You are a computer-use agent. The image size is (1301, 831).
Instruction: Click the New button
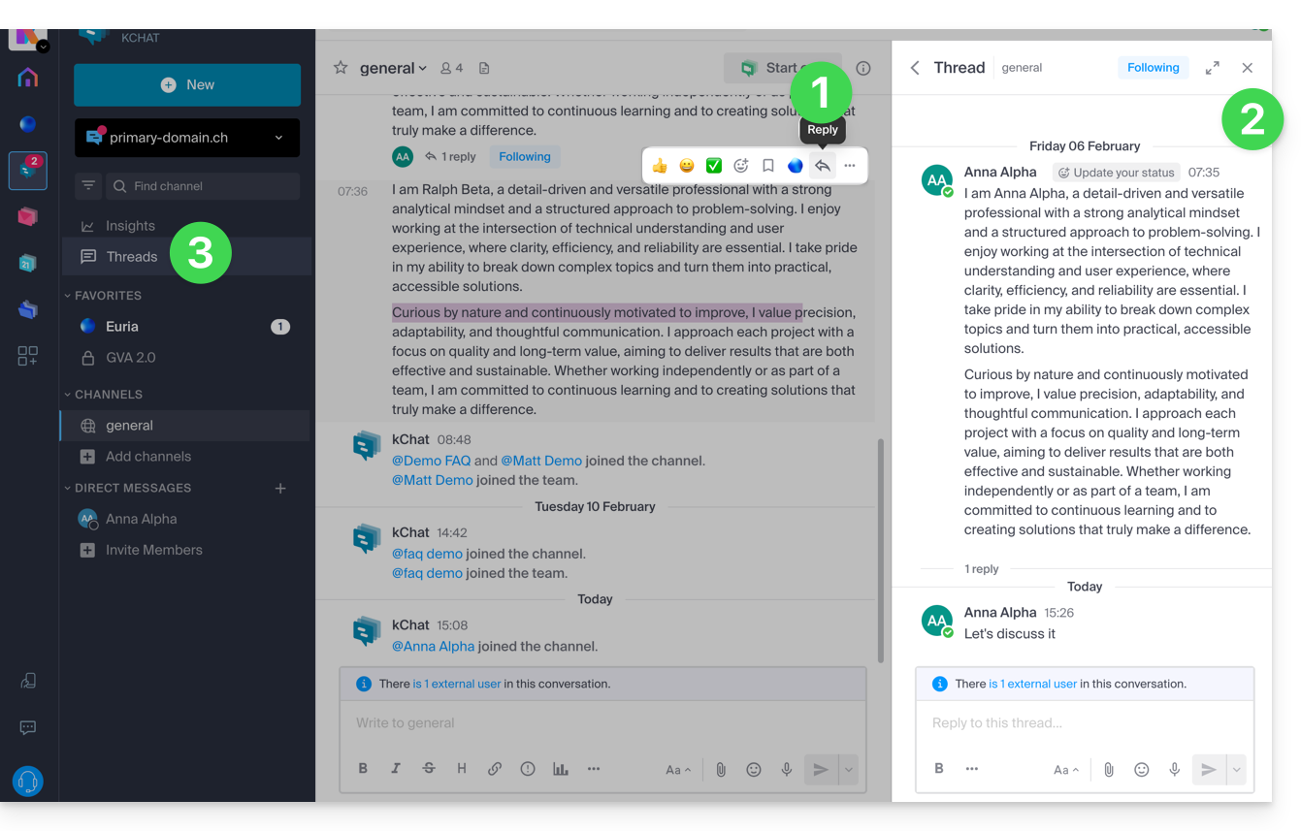click(x=187, y=85)
